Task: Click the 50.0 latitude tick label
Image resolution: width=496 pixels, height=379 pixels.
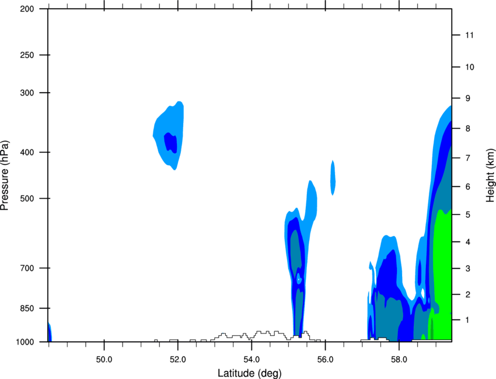Action: point(104,360)
